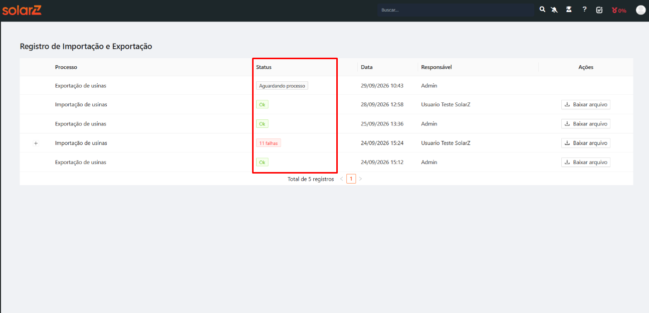
Task: Click the Responsável column header
Action: tap(437, 67)
